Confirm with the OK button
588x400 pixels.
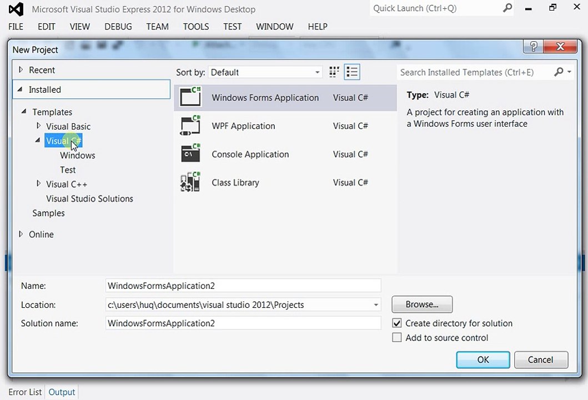(x=483, y=360)
